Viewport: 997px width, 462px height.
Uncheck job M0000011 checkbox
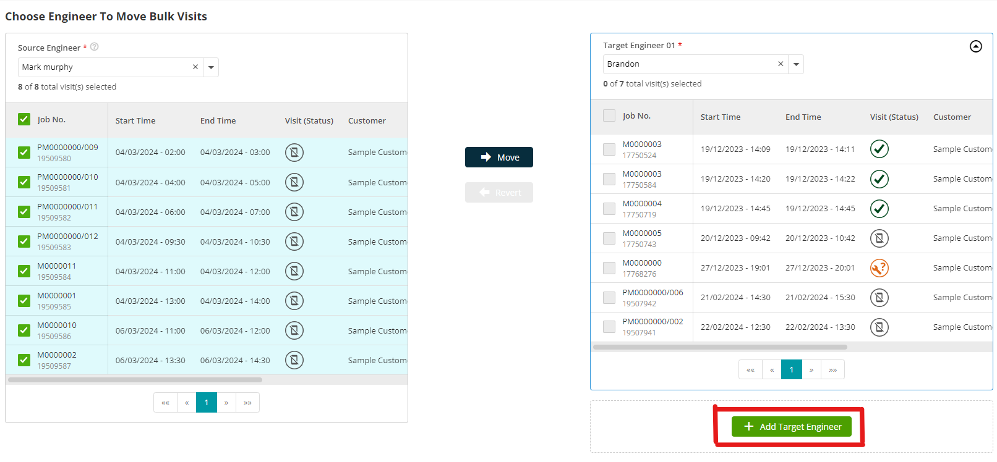click(x=24, y=271)
